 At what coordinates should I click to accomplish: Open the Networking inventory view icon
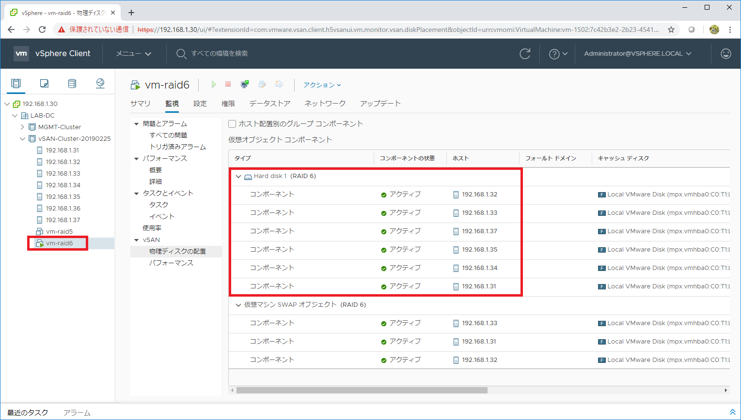[100, 83]
